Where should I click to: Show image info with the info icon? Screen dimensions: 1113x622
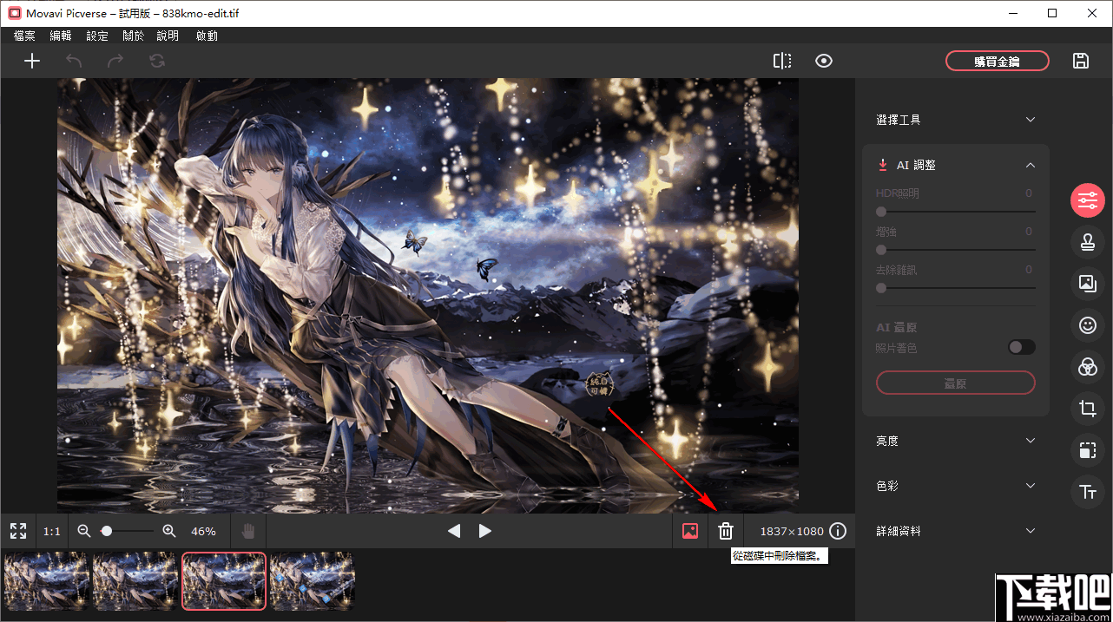click(838, 531)
